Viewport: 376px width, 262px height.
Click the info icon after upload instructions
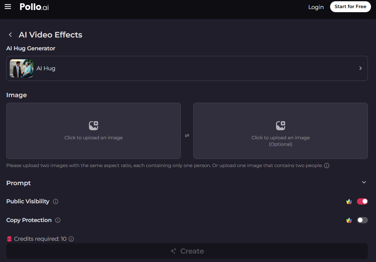[327, 166]
